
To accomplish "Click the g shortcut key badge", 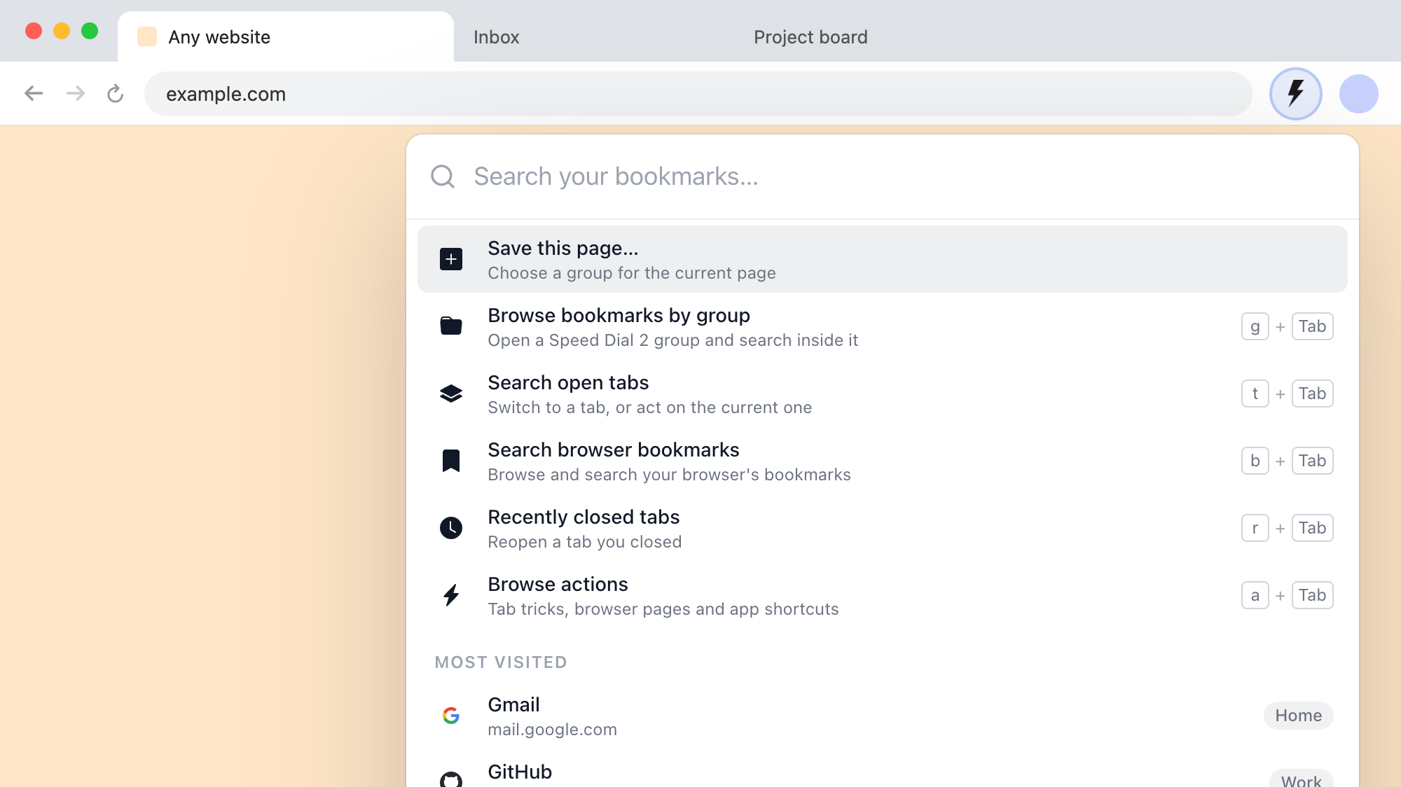I will [1255, 326].
